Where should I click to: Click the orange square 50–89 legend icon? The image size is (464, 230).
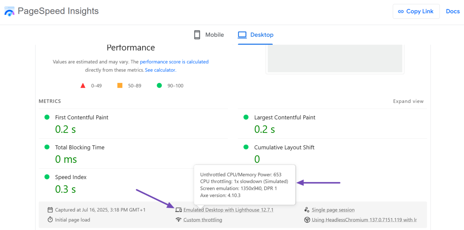(x=120, y=86)
